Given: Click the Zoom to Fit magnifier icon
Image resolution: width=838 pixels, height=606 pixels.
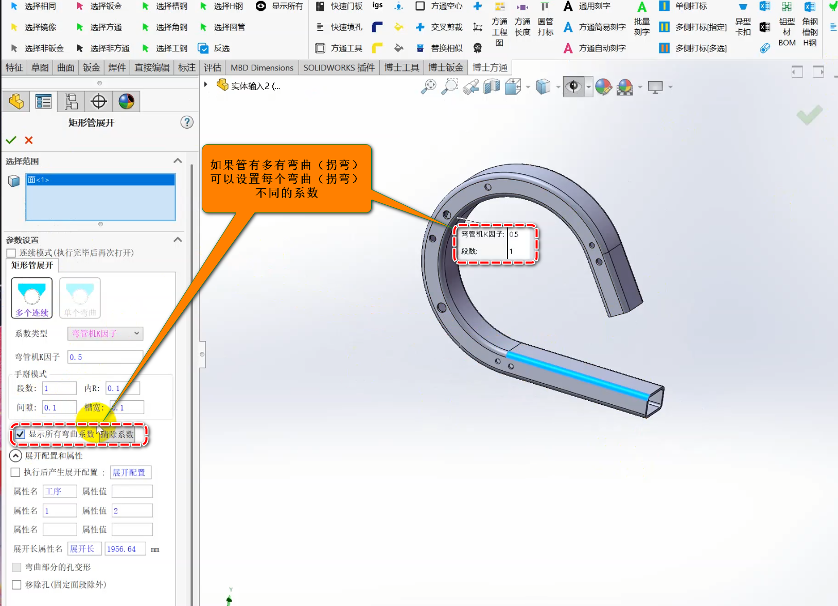Looking at the screenshot, I should point(428,87).
